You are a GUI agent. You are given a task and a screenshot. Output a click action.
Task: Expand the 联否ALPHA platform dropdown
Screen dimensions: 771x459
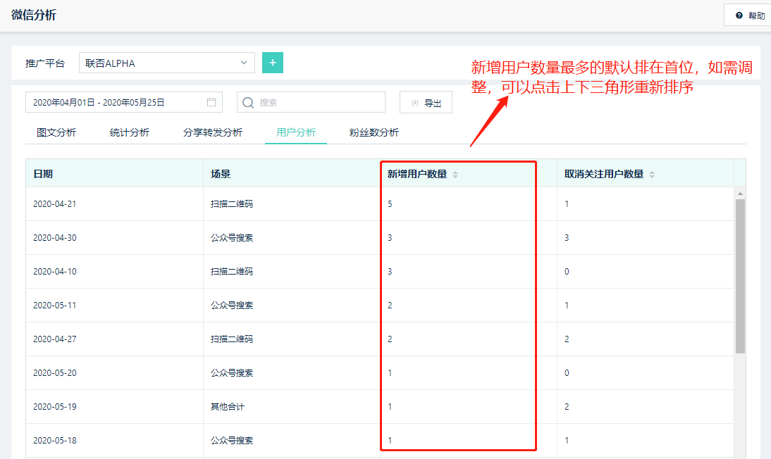(x=167, y=63)
